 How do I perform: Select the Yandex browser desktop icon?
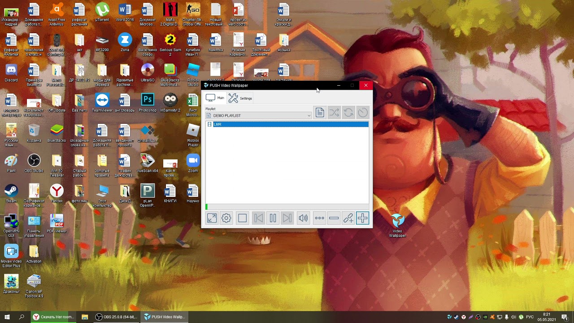pos(57,194)
